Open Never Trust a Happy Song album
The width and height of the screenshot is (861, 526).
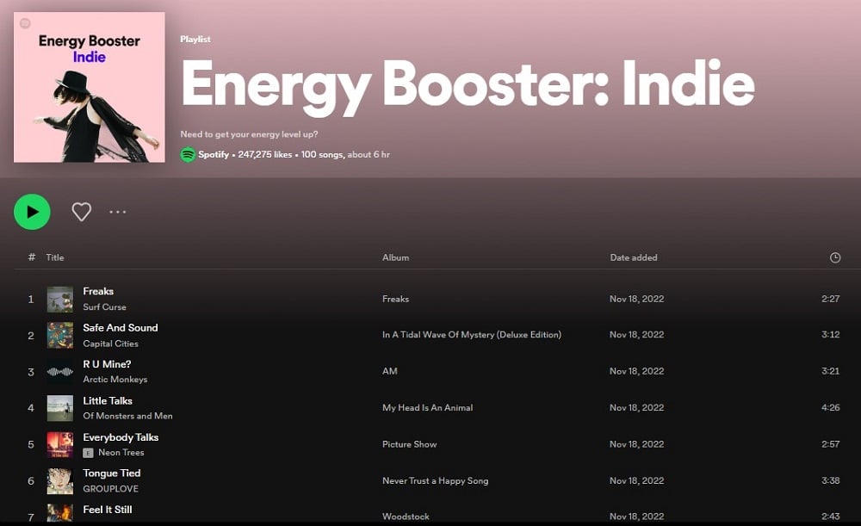tap(436, 480)
